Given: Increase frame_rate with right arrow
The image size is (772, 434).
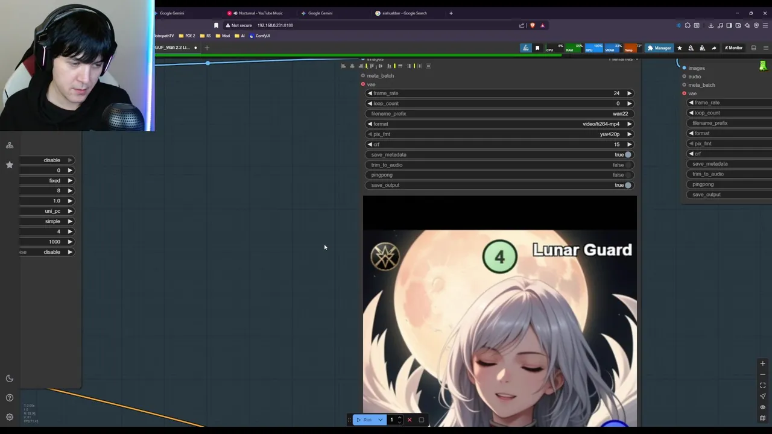Looking at the screenshot, I should pyautogui.click(x=629, y=93).
